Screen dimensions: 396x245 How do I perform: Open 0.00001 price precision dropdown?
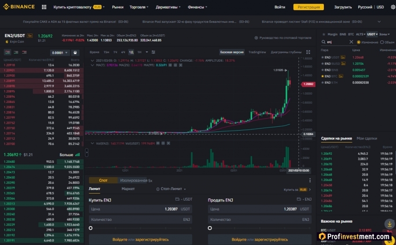59,53
